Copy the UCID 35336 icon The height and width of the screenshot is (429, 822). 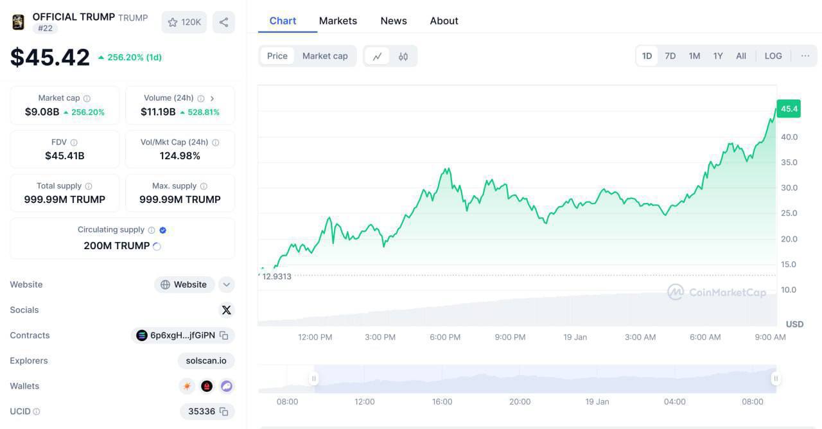click(x=224, y=412)
